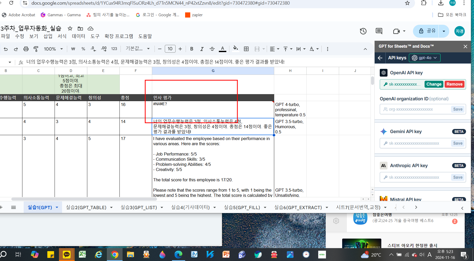This screenshot has width=474, height=261.
Task: Collapse the toolbar with the up chevron
Action: pyautogui.click(x=365, y=49)
